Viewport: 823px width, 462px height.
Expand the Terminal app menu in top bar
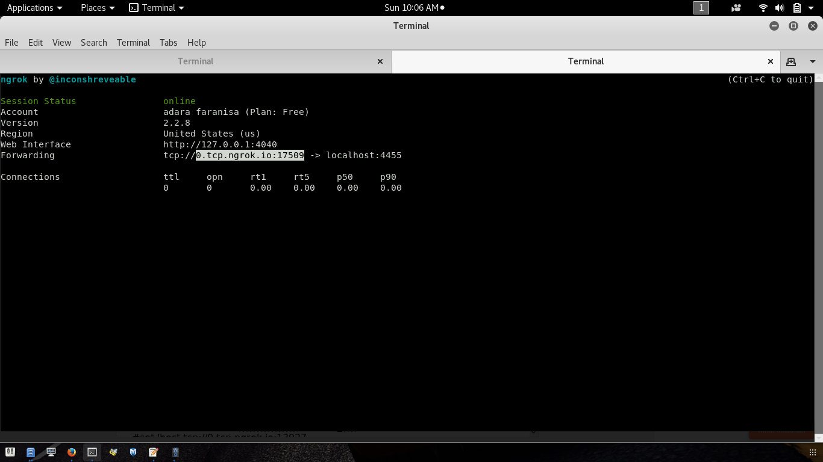click(157, 8)
